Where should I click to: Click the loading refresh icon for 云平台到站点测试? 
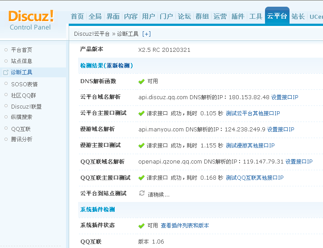click(x=142, y=193)
